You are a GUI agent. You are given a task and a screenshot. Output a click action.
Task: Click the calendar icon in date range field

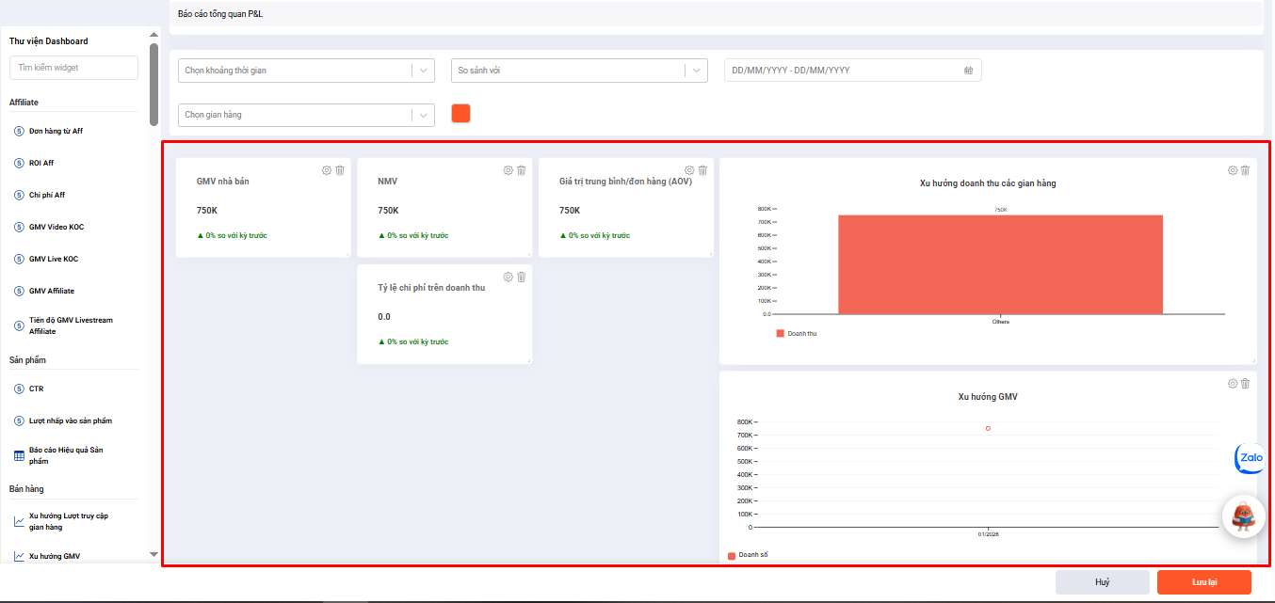tap(968, 71)
